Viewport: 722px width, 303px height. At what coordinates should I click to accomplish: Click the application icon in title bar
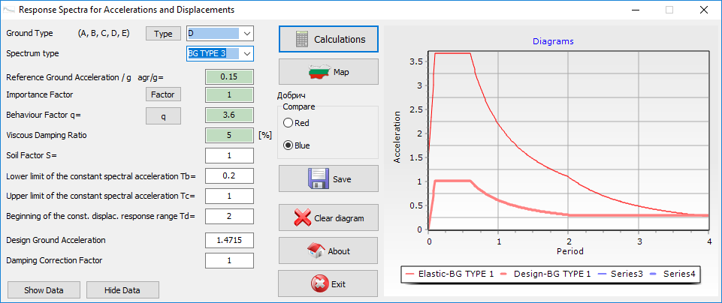[8, 10]
